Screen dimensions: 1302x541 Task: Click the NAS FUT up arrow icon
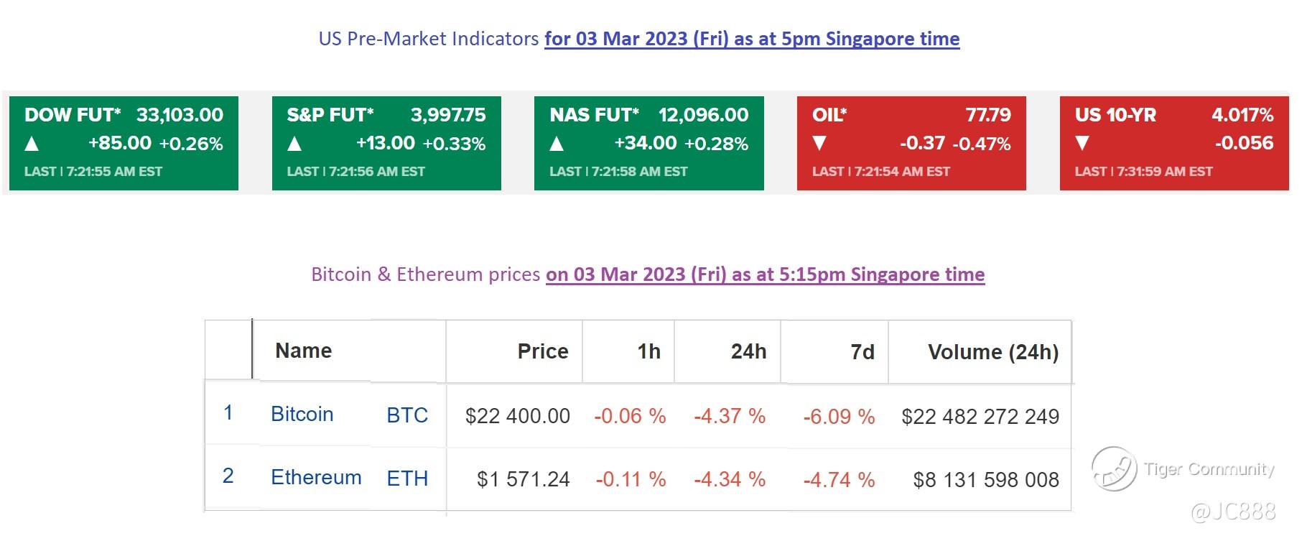click(x=557, y=144)
